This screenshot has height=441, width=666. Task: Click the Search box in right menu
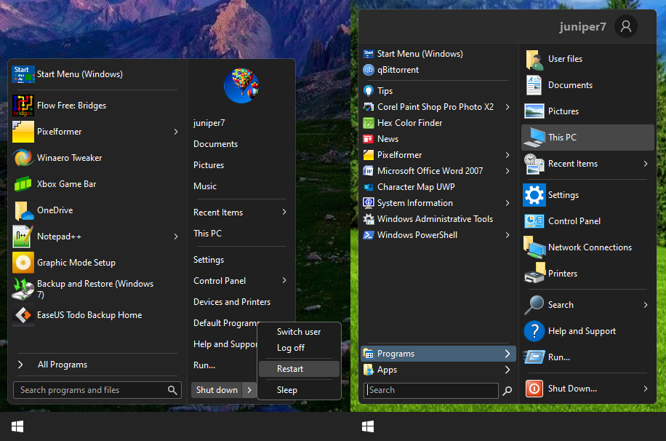[x=430, y=390]
